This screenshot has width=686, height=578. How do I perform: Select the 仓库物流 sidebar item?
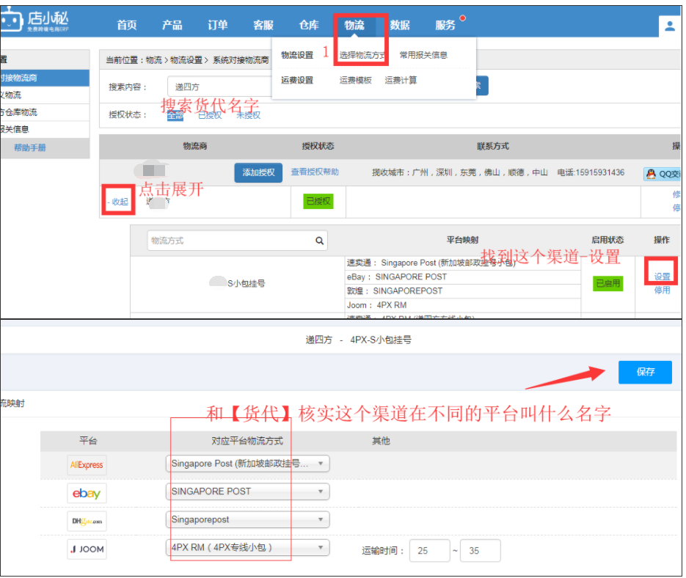coord(45,112)
